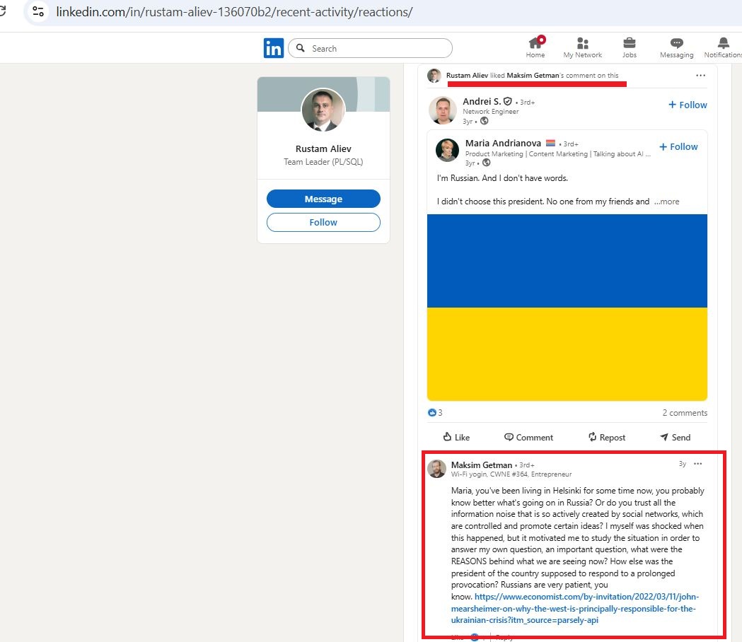
Task: Open the Jobs briefcase icon
Action: coord(629,47)
